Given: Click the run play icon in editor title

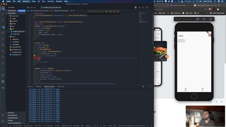Looking at the screenshot, I should 143,7.
